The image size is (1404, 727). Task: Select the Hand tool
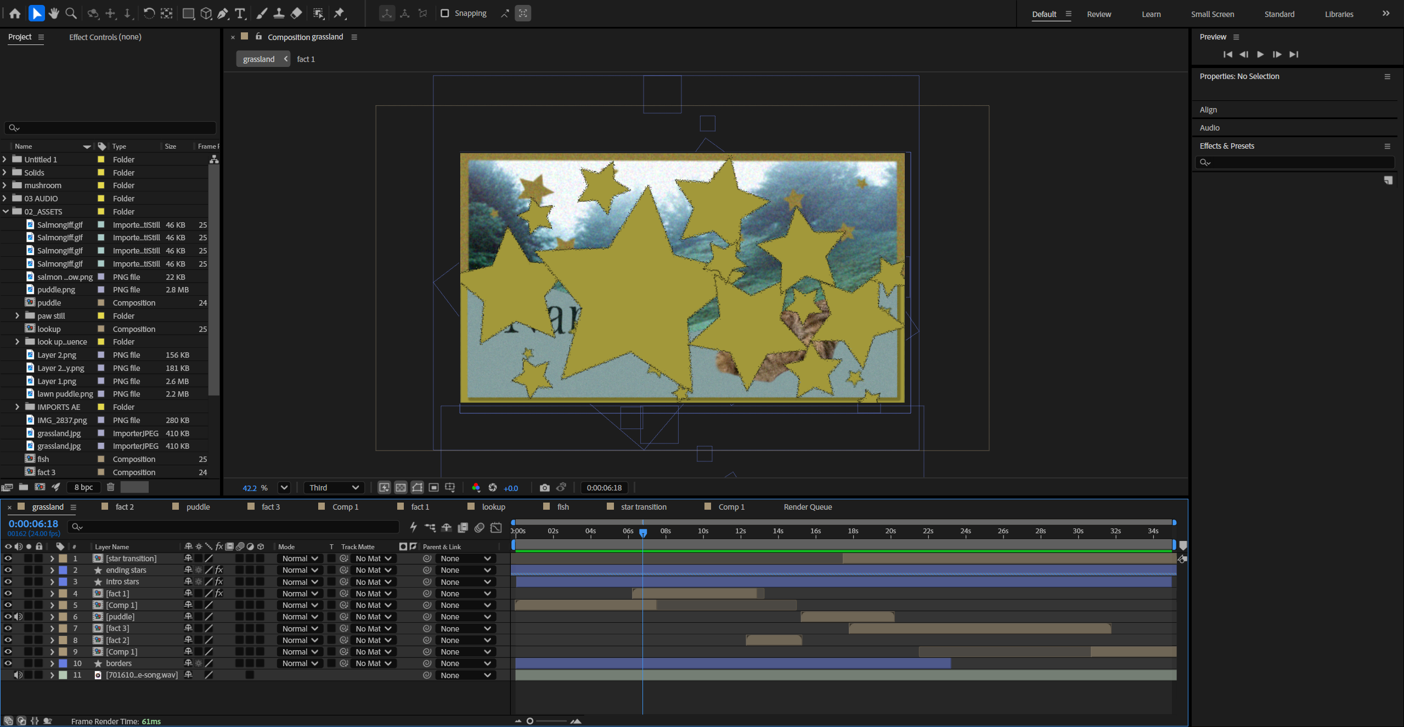click(54, 13)
